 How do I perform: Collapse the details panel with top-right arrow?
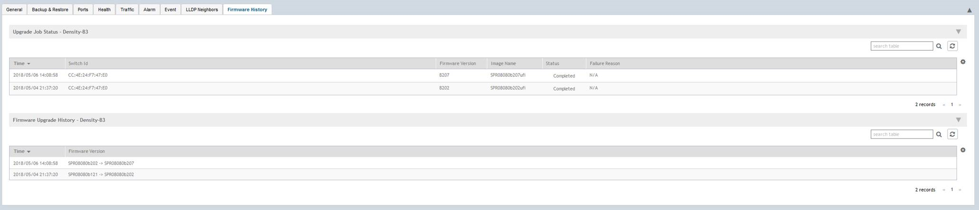click(x=969, y=10)
